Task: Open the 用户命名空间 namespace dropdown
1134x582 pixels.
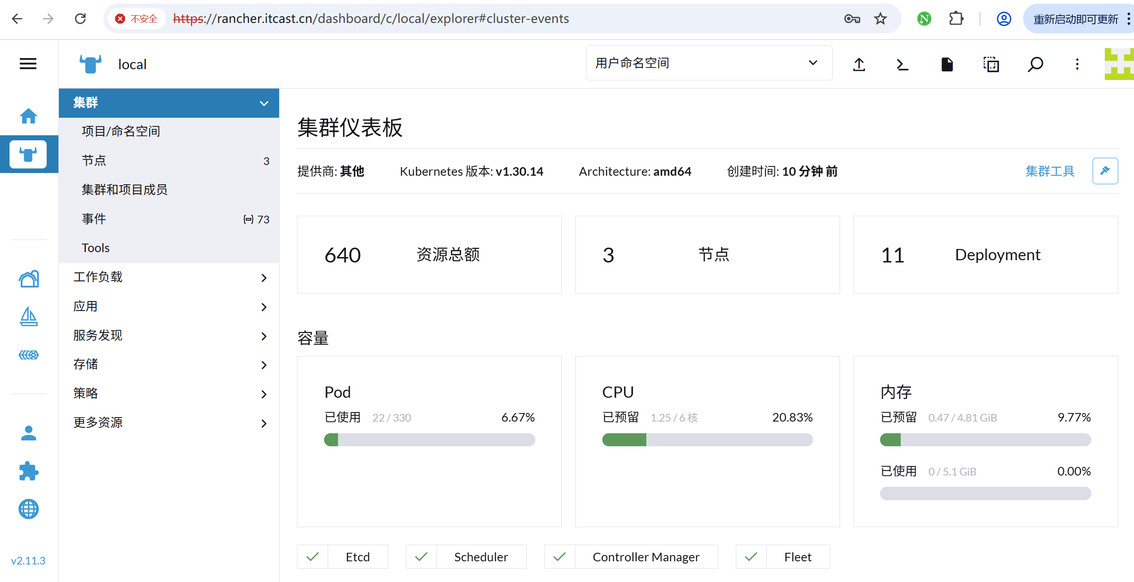Action: pos(709,63)
